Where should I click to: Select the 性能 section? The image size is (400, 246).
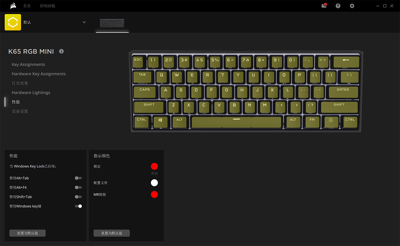(x=16, y=102)
